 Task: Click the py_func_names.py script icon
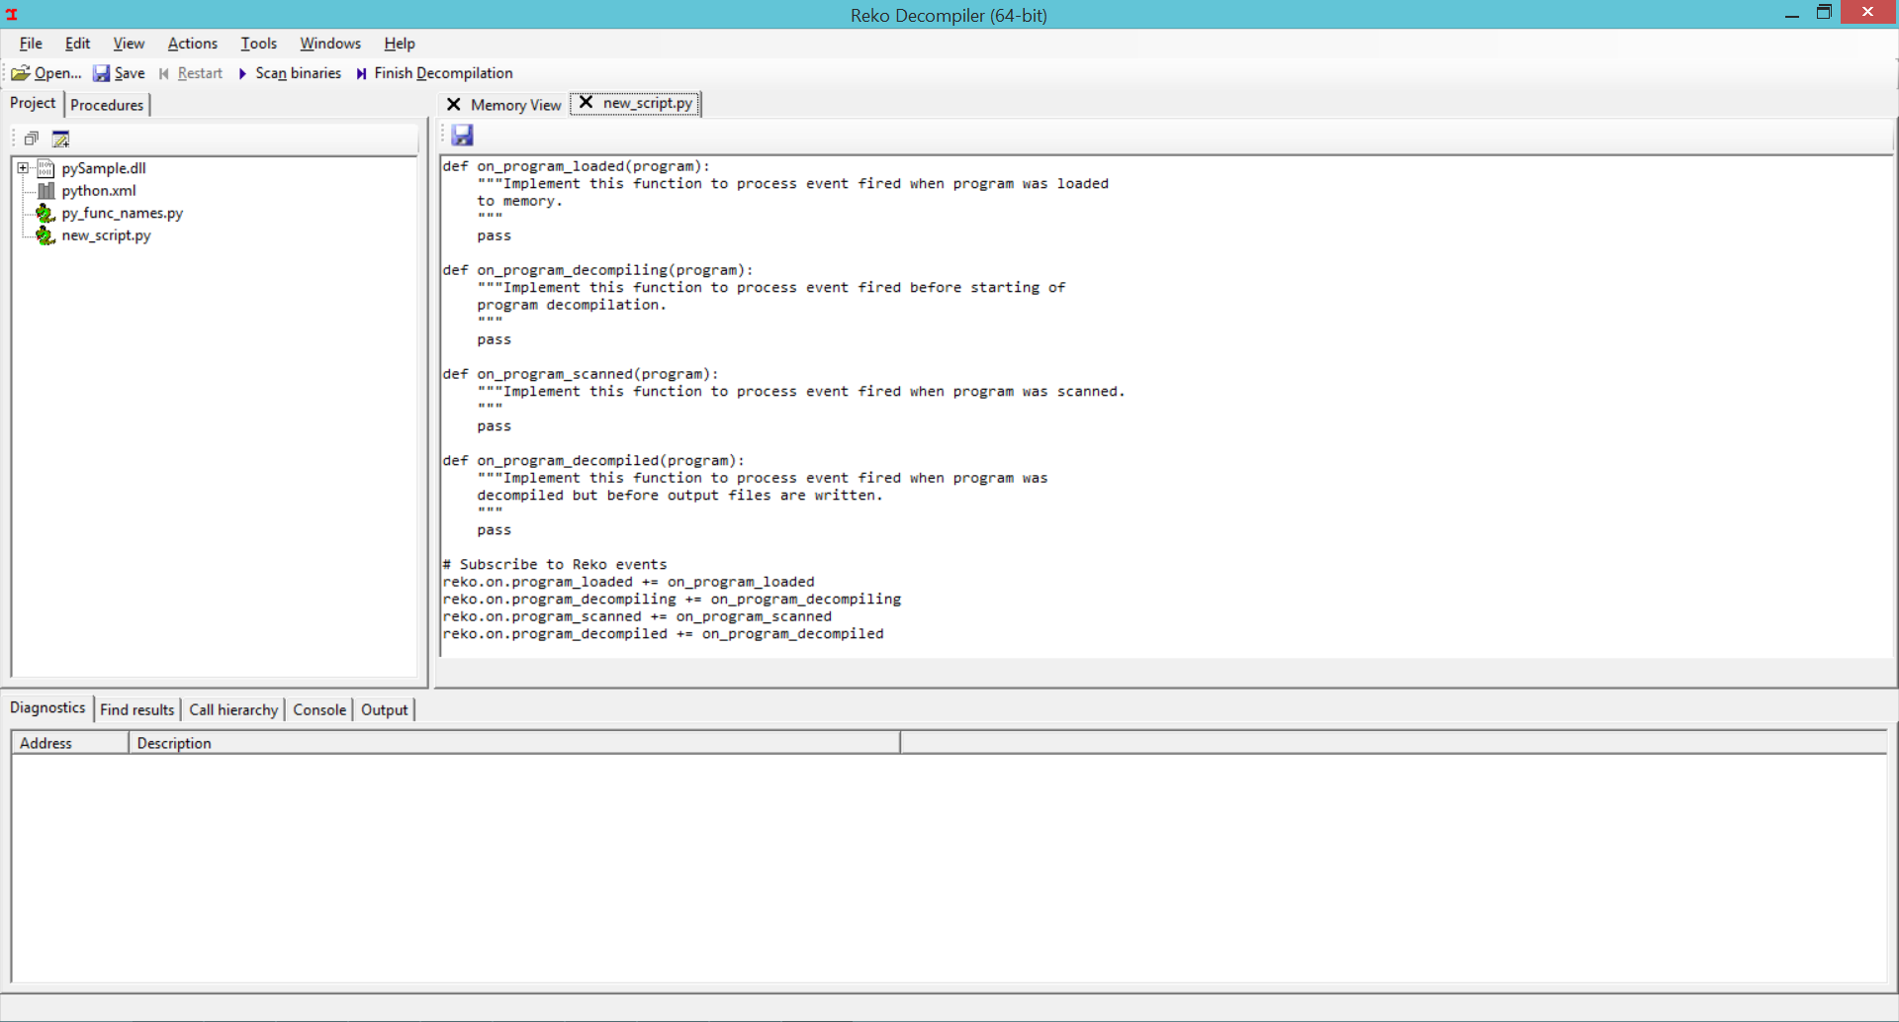[x=45, y=213]
